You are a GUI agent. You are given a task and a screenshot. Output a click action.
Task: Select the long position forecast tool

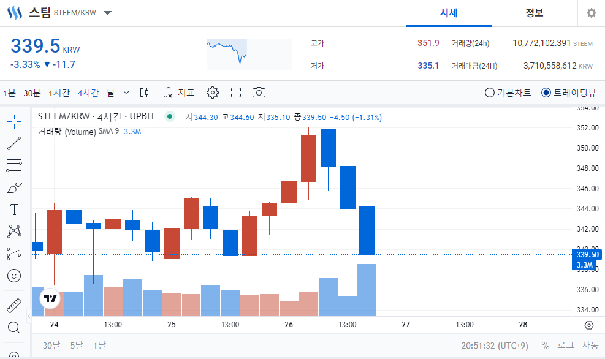tap(14, 254)
